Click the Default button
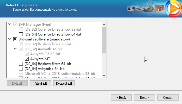 [17, 83]
